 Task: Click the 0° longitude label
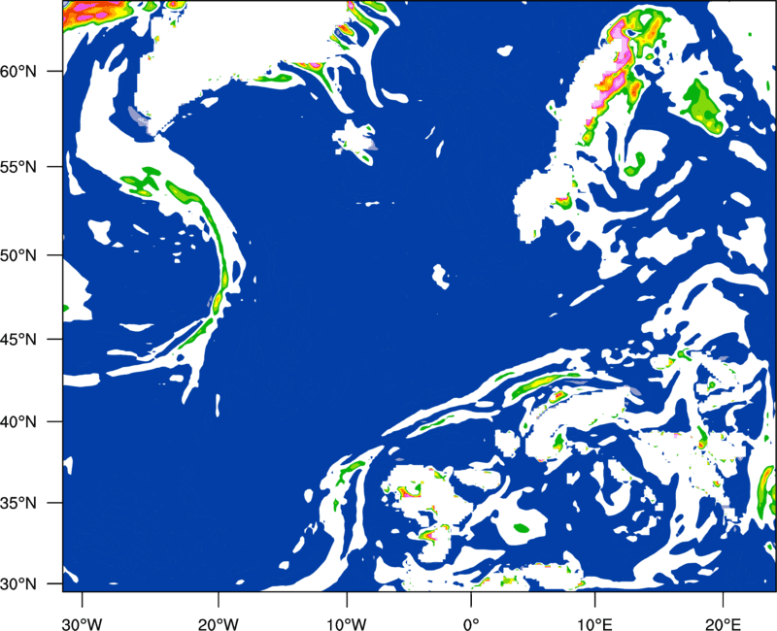pyautogui.click(x=471, y=624)
